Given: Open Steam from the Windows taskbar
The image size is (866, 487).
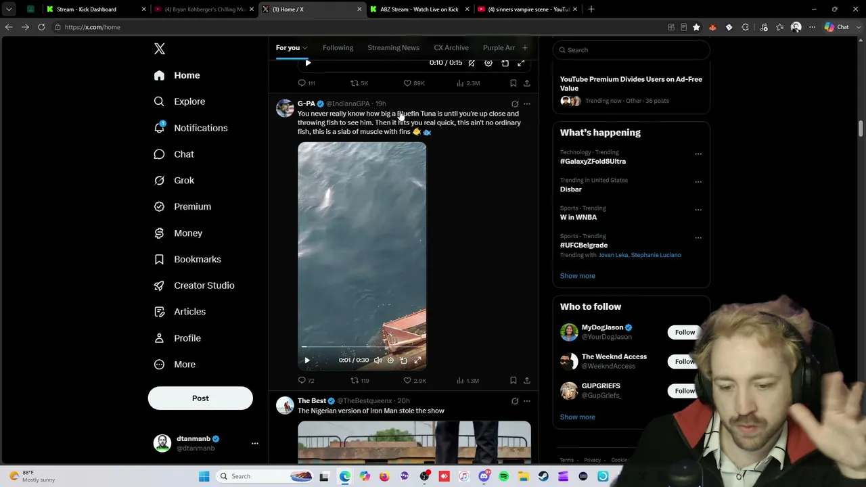Looking at the screenshot, I should pyautogui.click(x=543, y=476).
